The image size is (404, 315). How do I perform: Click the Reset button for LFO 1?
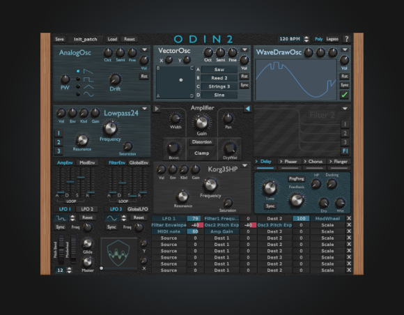[87, 217]
